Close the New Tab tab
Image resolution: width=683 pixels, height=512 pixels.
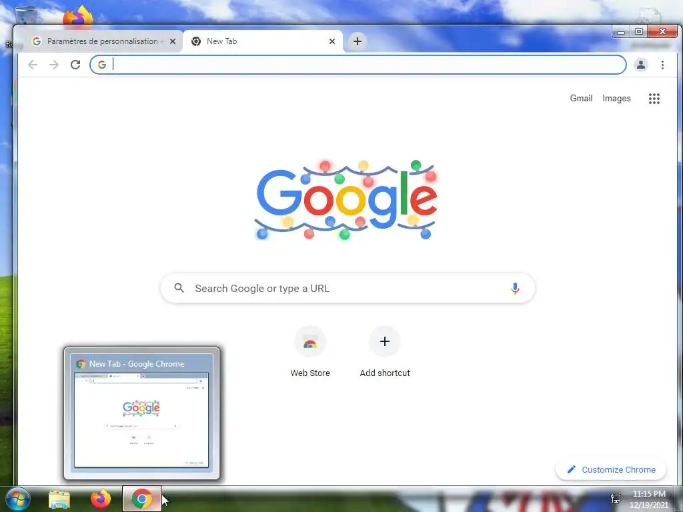(332, 41)
